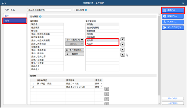
Task: Select 総見積高 in 選択項目 list
Action: click(47, 28)
